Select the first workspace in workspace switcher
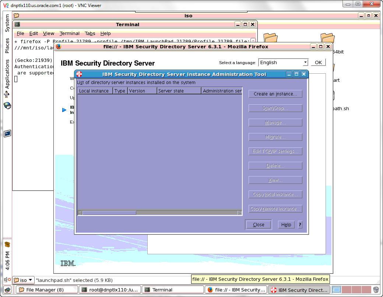383x297 pixels. click(x=336, y=290)
